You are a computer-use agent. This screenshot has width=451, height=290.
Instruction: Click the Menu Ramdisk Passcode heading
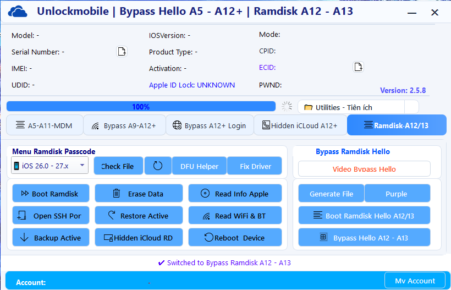tap(53, 151)
